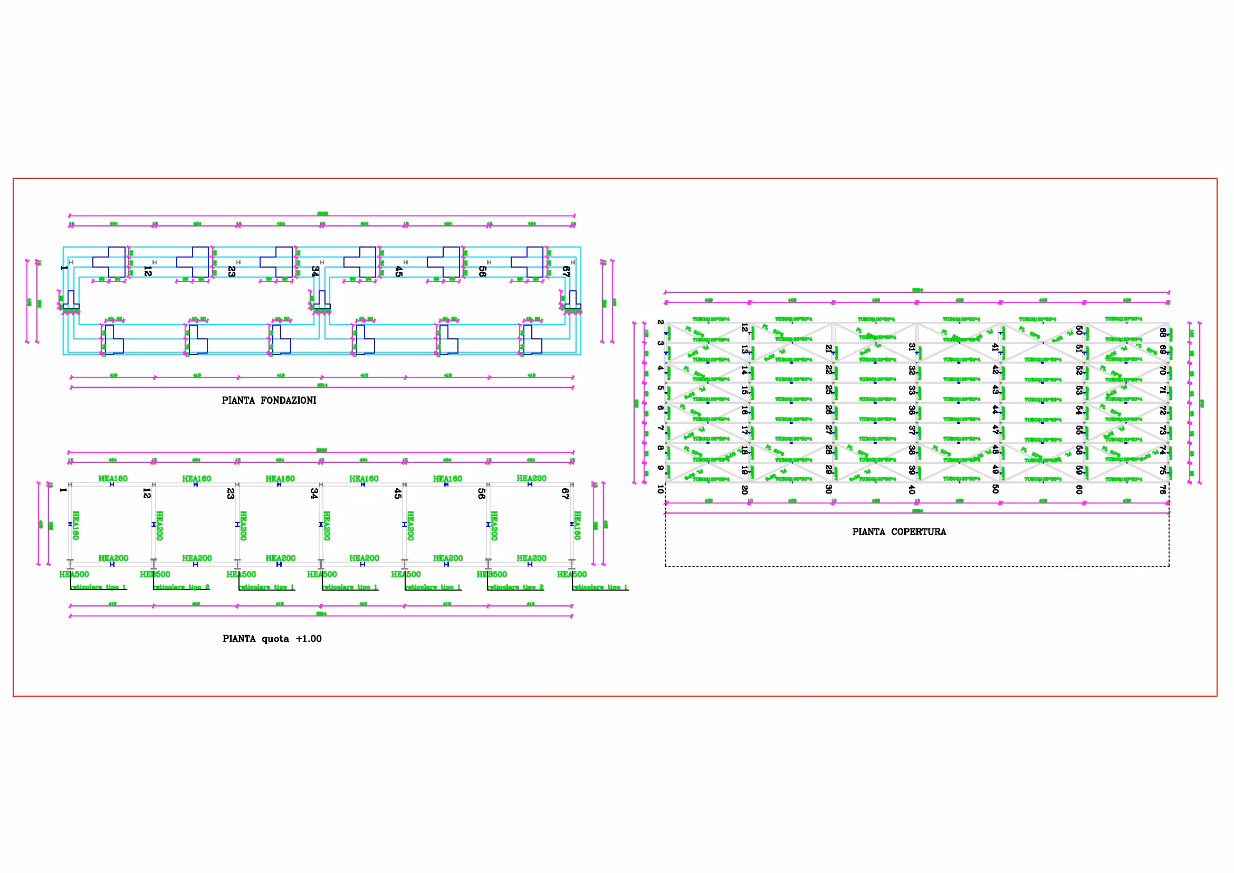Click the rightmost 'reticolare tipo 2' label
This screenshot has width=1234, height=873.
[x=516, y=587]
